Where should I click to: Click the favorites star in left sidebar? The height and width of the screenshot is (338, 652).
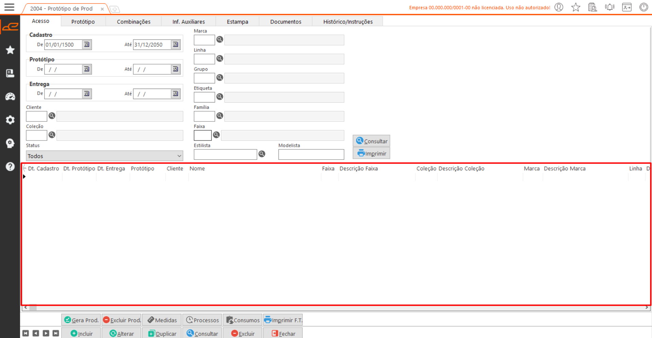[10, 50]
